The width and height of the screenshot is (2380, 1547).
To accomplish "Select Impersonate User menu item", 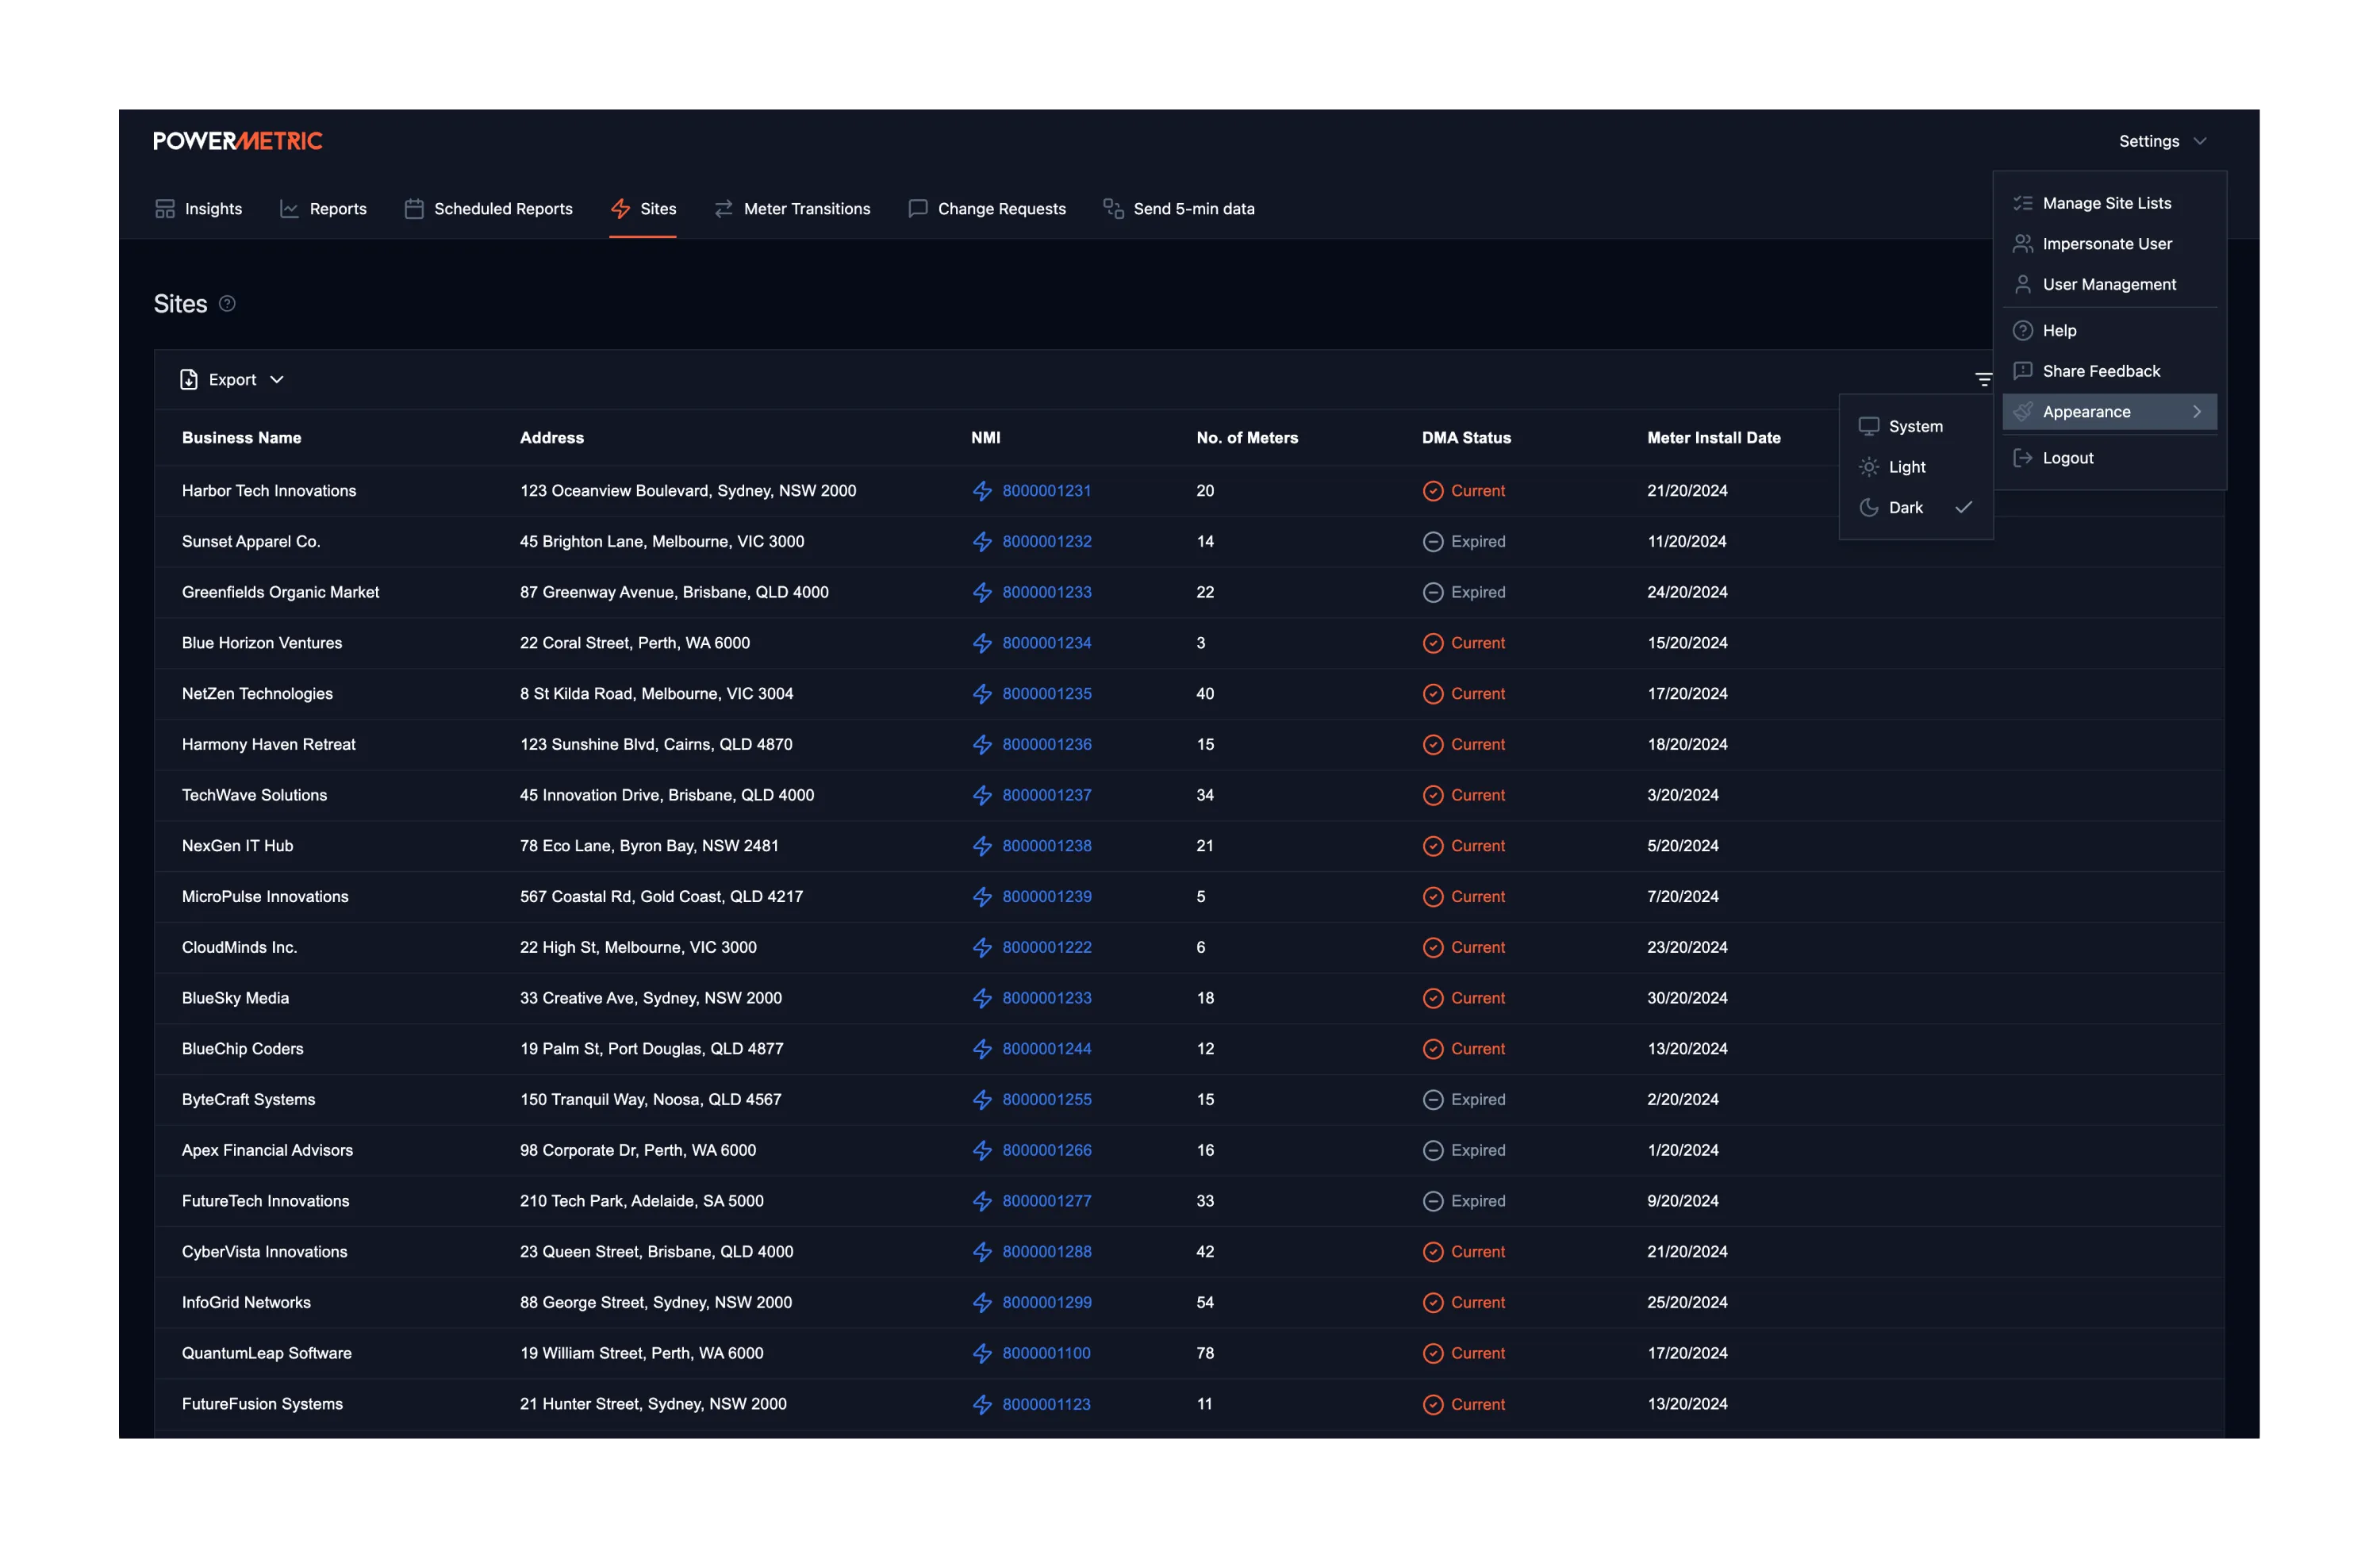I will pos(2106,244).
